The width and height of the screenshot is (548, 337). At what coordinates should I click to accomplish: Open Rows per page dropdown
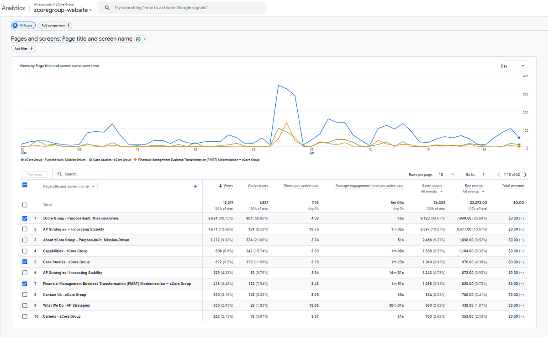click(446, 174)
